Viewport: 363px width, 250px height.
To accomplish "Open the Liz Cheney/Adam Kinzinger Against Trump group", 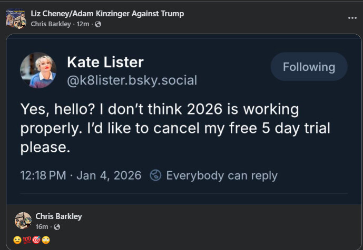I will [107, 14].
